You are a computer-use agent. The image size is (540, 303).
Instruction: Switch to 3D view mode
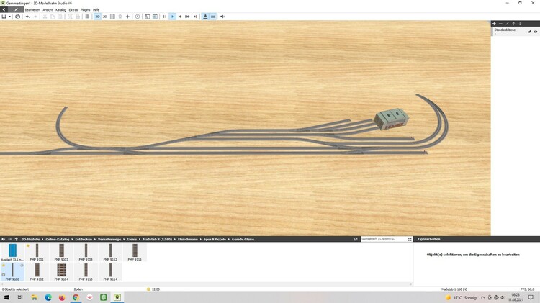coord(97,17)
